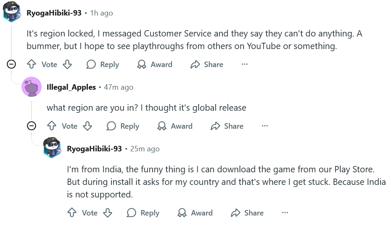The height and width of the screenshot is (231, 391).
Task: Open more options on top comment
Action: pyautogui.click(x=245, y=65)
